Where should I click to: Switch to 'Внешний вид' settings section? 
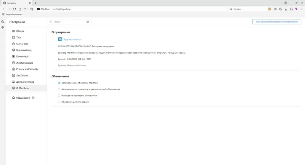[24, 50]
